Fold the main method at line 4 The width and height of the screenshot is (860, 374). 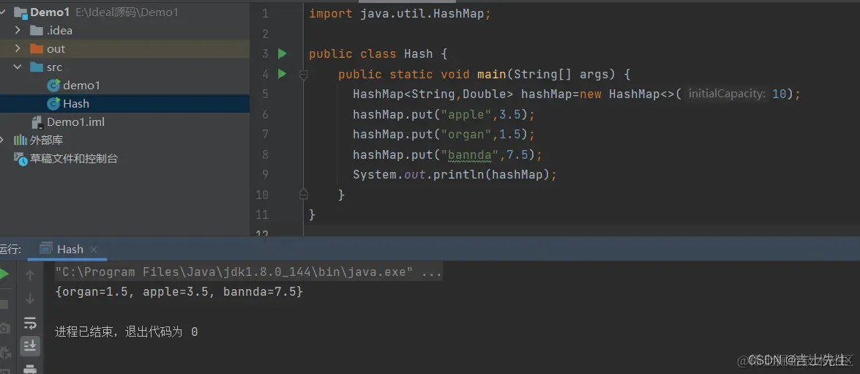pyautogui.click(x=303, y=74)
